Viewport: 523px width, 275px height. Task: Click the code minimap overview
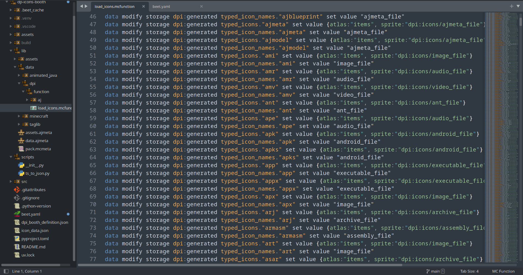[501, 137]
